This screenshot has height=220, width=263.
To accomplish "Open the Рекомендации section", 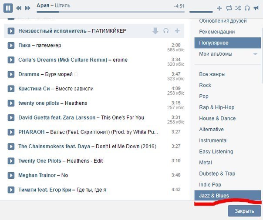I will (x=217, y=32).
